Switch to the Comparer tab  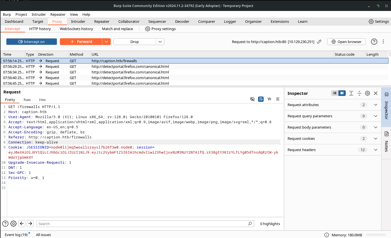click(207, 21)
